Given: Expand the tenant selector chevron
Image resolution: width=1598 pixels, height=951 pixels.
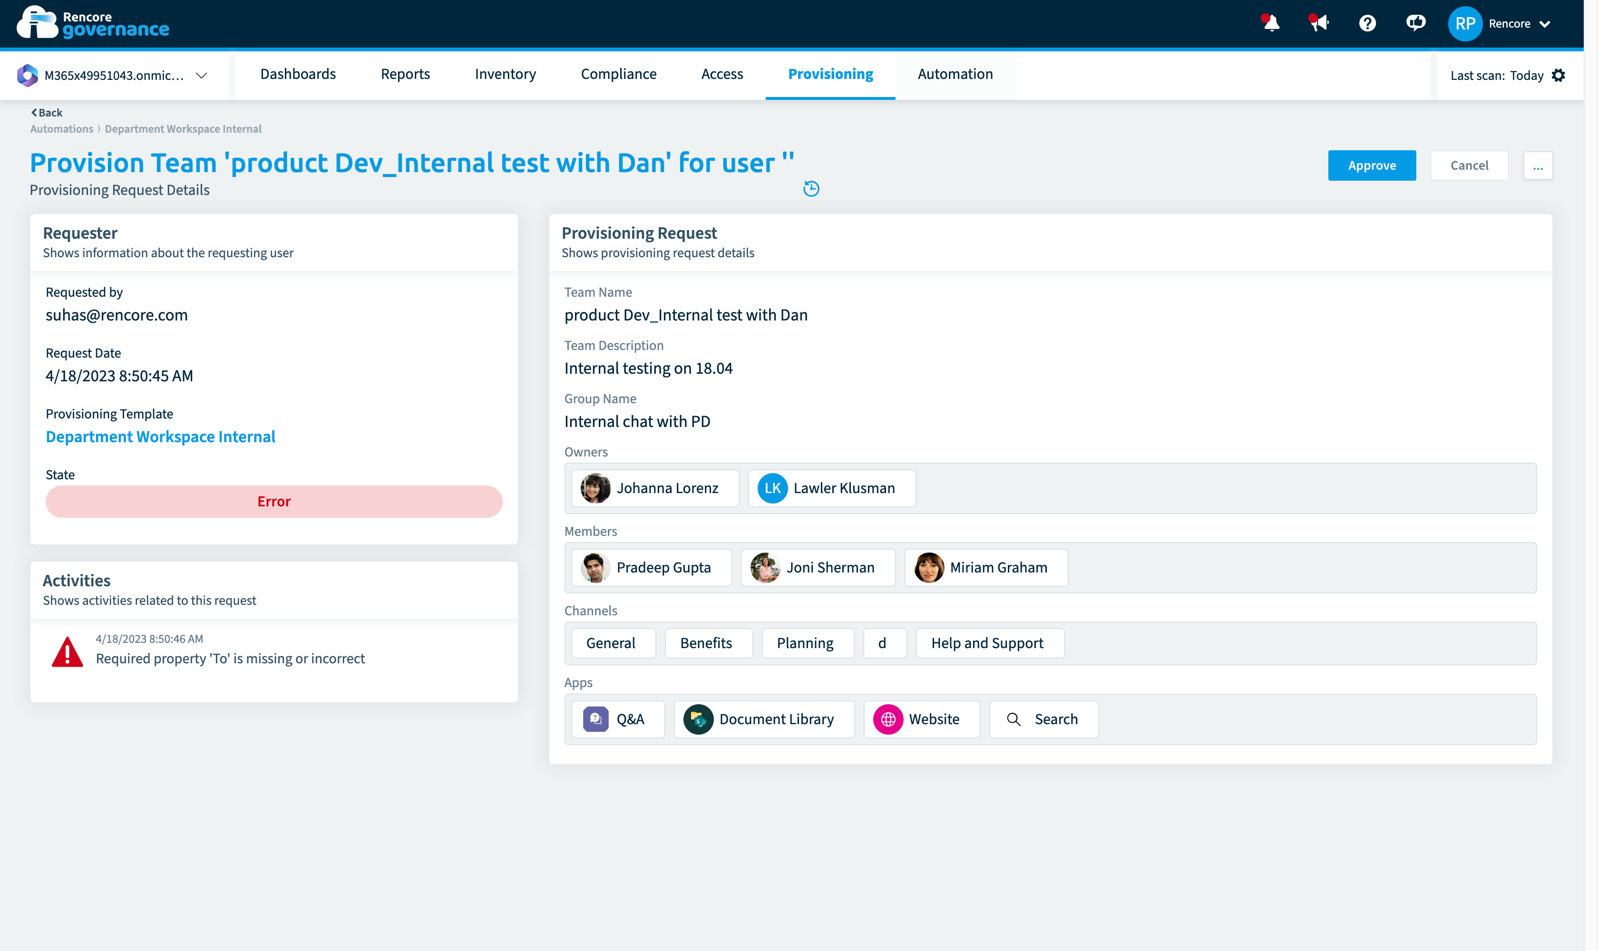Looking at the screenshot, I should pos(201,75).
